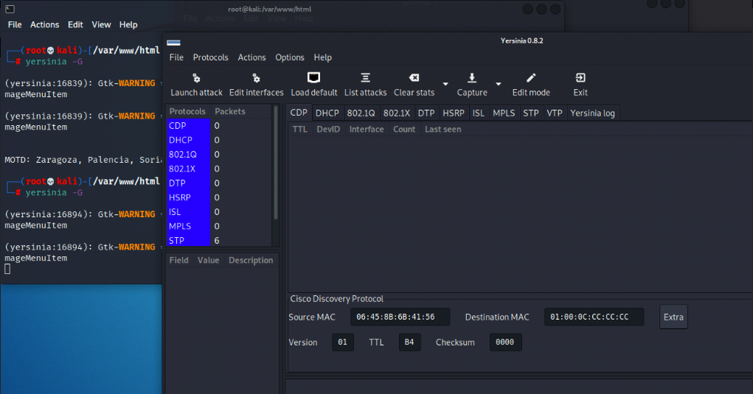Open the Yersinia File menu
The width and height of the screenshot is (753, 394).
tap(176, 57)
